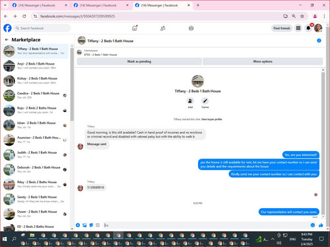The height and width of the screenshot is (247, 330).
Task: Open the Windows notification center
Action: point(321,239)
